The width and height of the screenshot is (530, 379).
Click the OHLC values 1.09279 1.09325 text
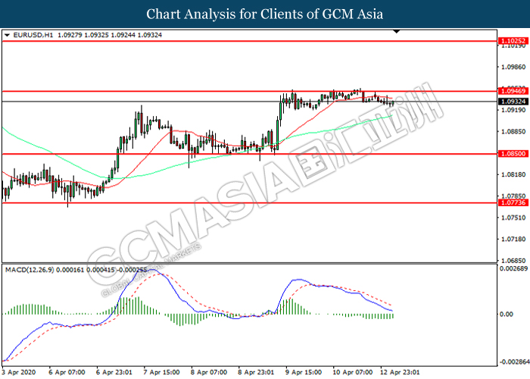point(83,35)
